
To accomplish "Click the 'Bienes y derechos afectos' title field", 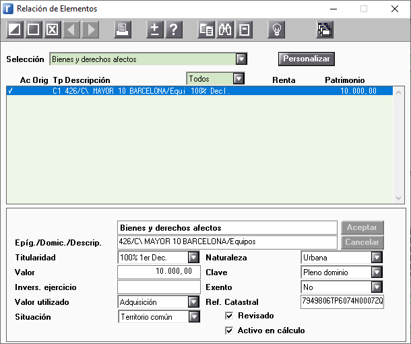I will 227,227.
